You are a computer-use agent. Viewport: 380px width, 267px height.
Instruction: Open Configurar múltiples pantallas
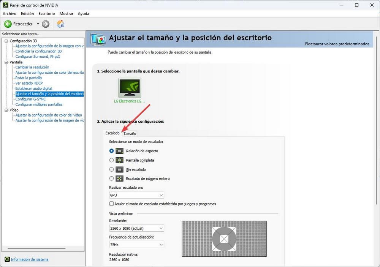click(x=39, y=104)
